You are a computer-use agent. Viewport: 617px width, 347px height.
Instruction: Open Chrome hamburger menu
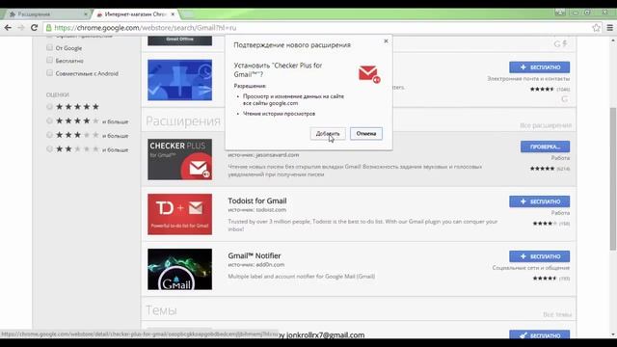[x=609, y=28]
